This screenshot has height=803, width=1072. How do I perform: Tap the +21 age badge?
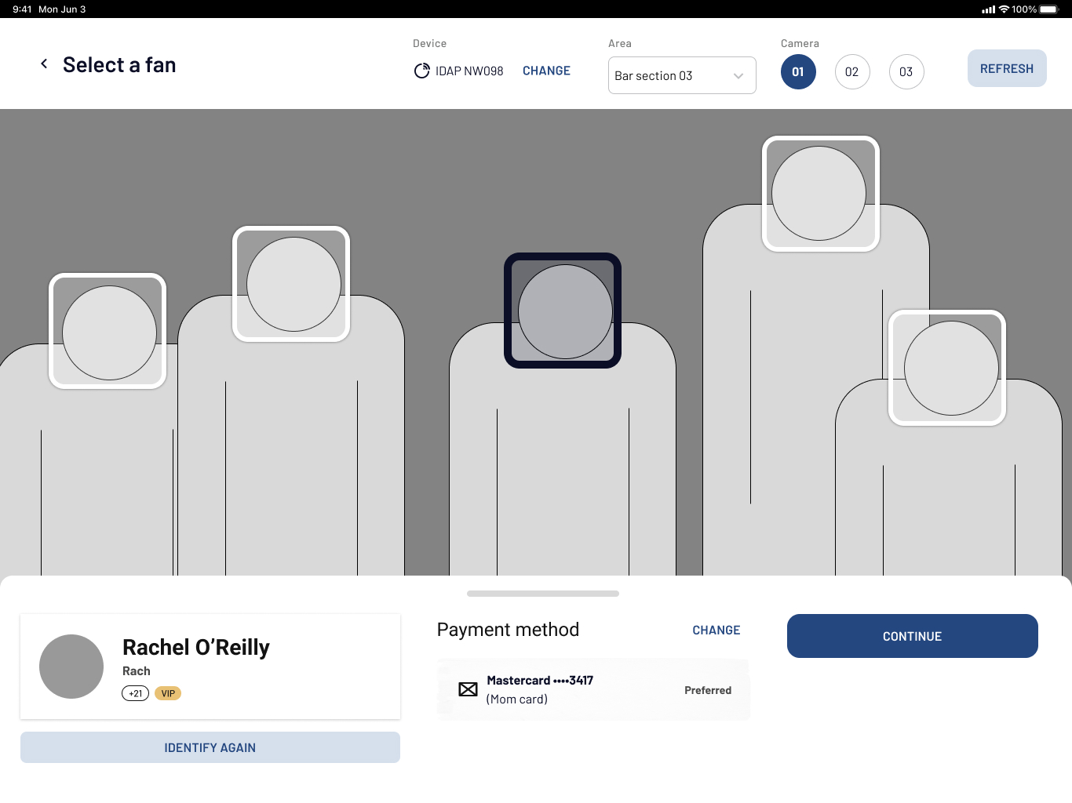[135, 693]
